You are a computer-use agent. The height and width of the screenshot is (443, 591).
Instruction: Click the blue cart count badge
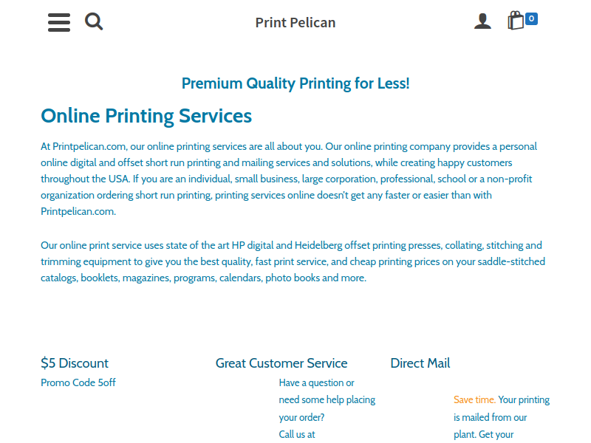point(531,18)
